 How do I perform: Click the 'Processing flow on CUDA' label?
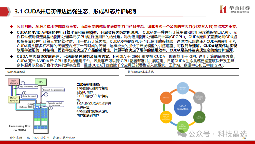tap(20, 128)
